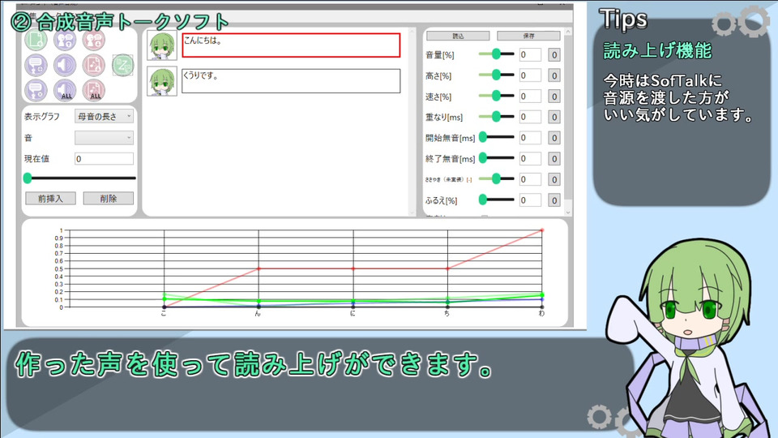This screenshot has height=438, width=778.
Task: Click add speech line icon with plus
Action: 36,65
